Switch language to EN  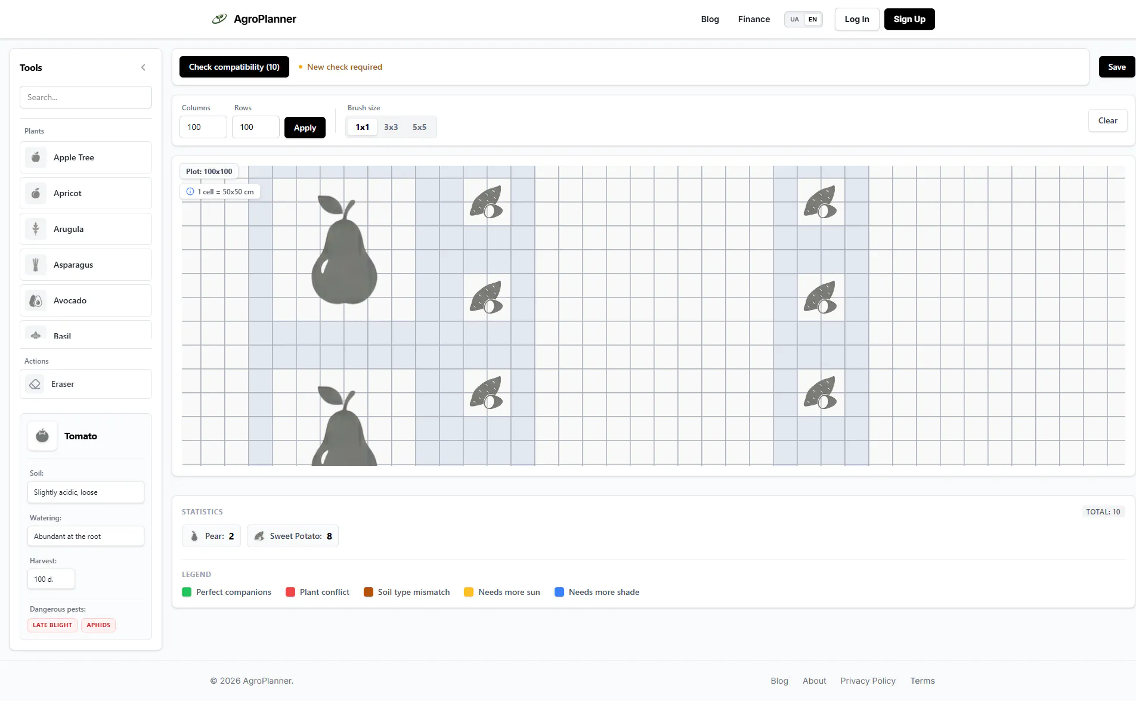point(812,19)
